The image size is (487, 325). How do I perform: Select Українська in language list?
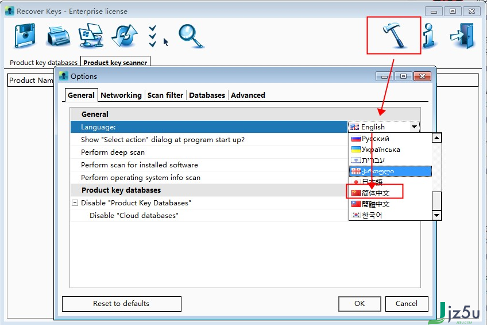[x=391, y=150]
